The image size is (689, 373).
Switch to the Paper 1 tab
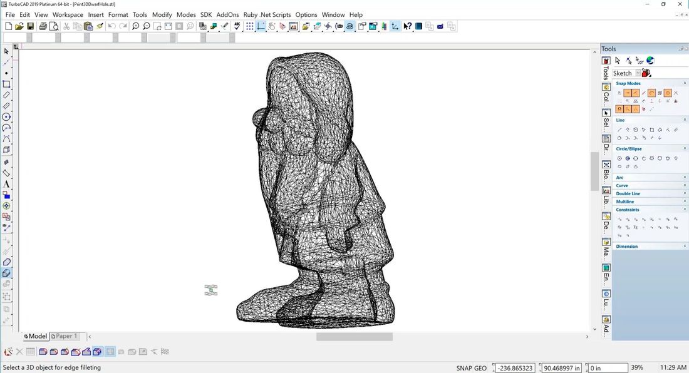click(x=65, y=336)
